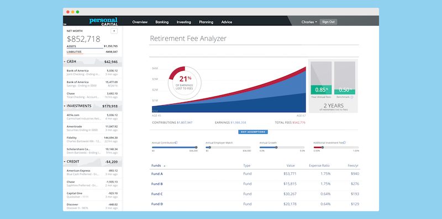This screenshot has height=219, width=442.
Task: Click the 0.64% expense ratio for Fund C
Action: (x=325, y=194)
